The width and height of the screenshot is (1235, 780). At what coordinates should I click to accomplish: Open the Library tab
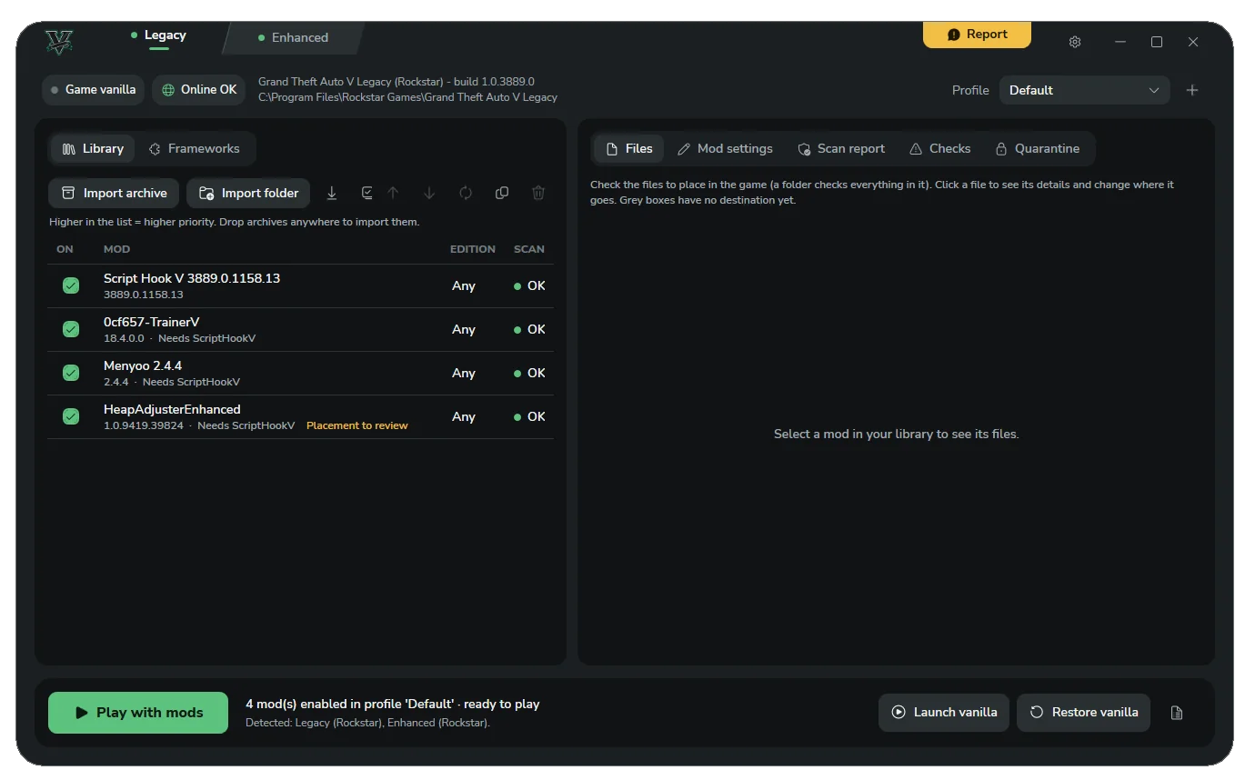pyautogui.click(x=93, y=148)
